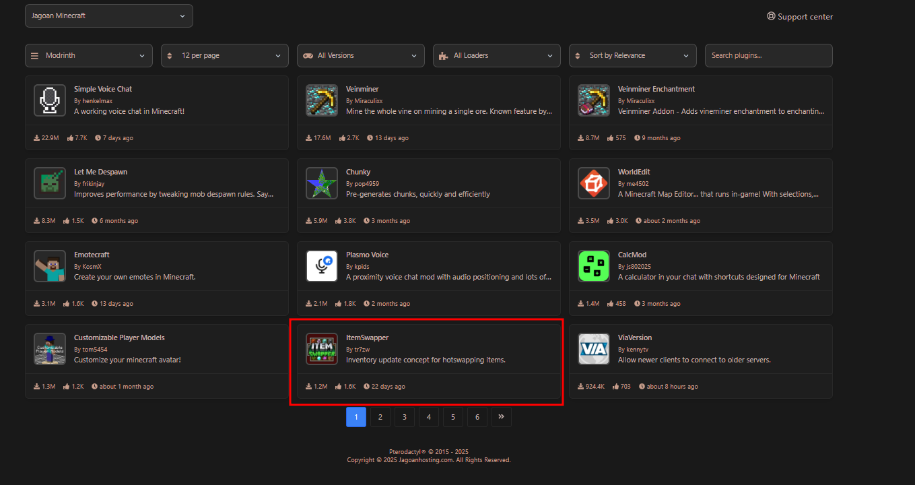
Task: Click the Search plugins input field
Action: [769, 56]
